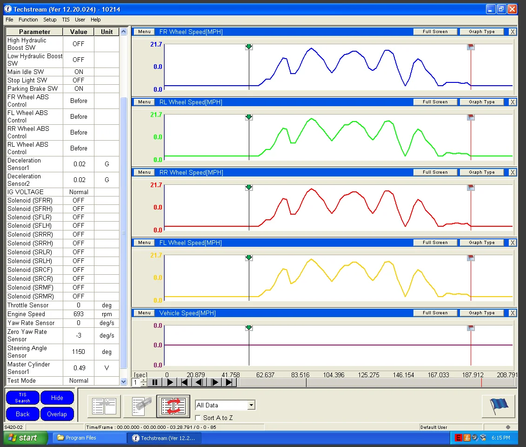Click the play button in playback bar
The height and width of the screenshot is (447, 526).
(x=170, y=382)
